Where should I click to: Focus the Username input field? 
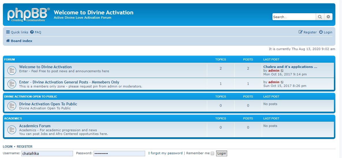pyautogui.click(x=47, y=153)
